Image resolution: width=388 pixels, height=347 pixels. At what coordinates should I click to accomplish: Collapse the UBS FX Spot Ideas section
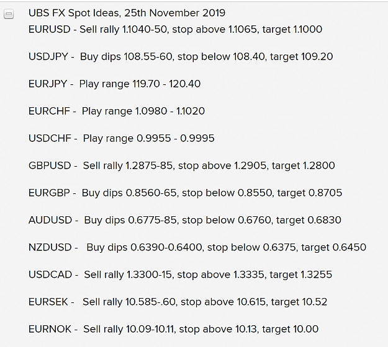9,14
